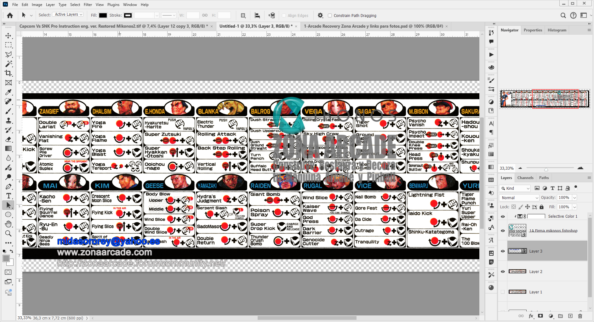
Task: Switch to the Channels tab
Action: coord(525,177)
